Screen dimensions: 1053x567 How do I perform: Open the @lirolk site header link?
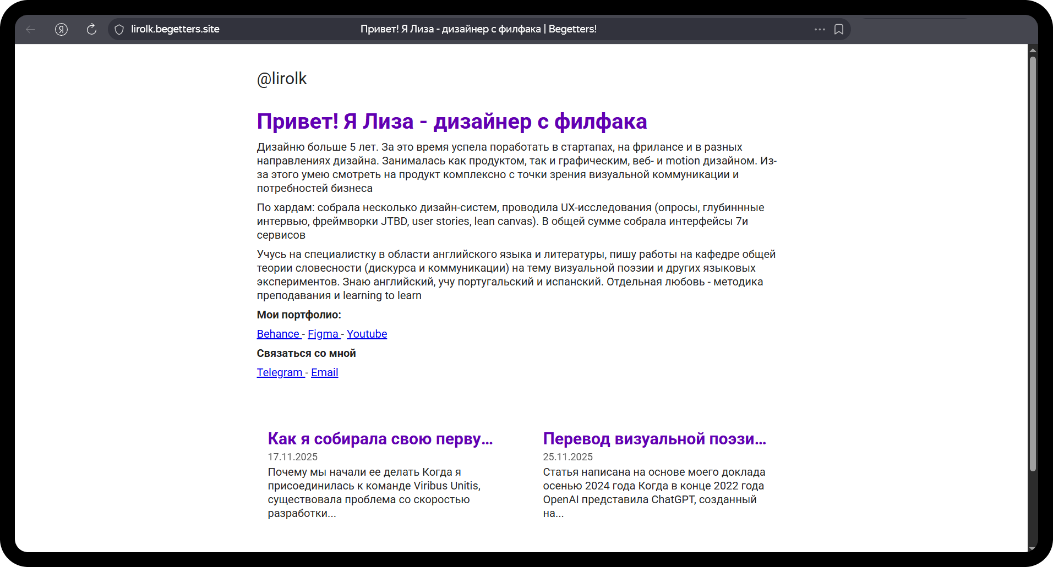point(281,79)
